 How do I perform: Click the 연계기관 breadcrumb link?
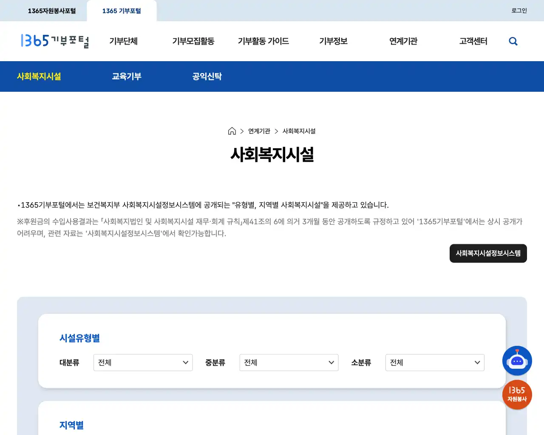click(258, 131)
